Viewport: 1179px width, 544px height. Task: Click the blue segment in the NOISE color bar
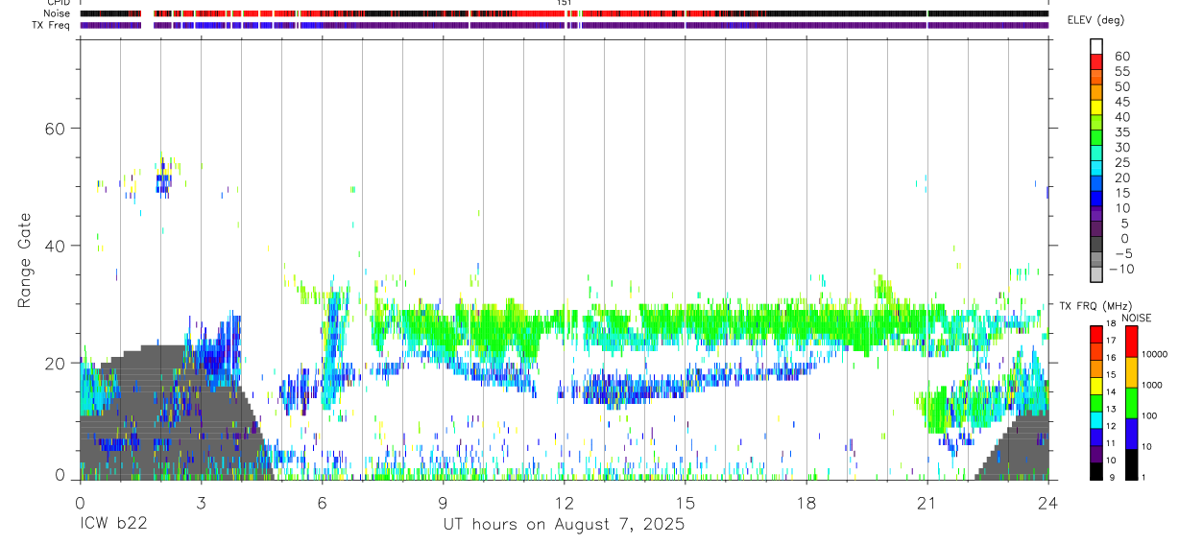(x=1131, y=433)
